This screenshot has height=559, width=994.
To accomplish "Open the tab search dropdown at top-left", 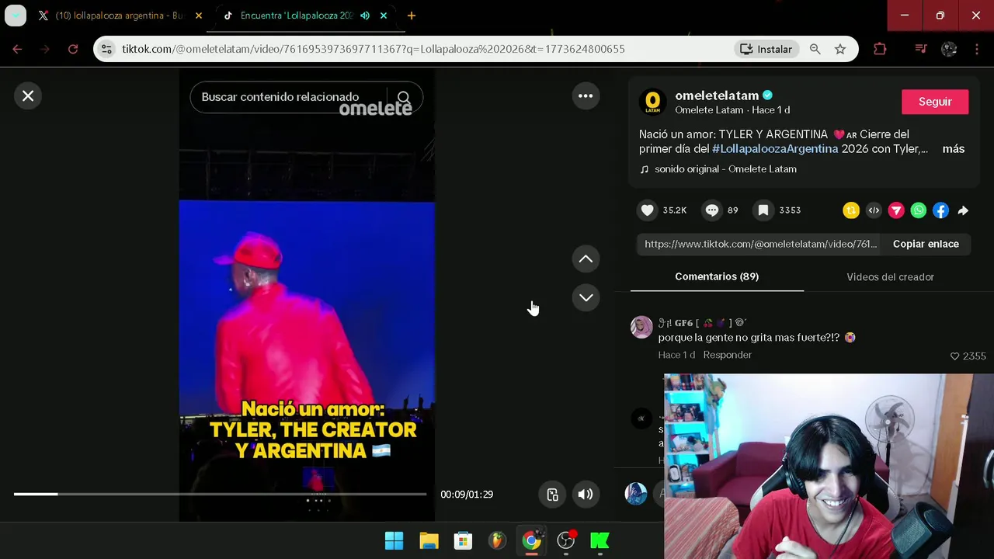I will (x=16, y=16).
